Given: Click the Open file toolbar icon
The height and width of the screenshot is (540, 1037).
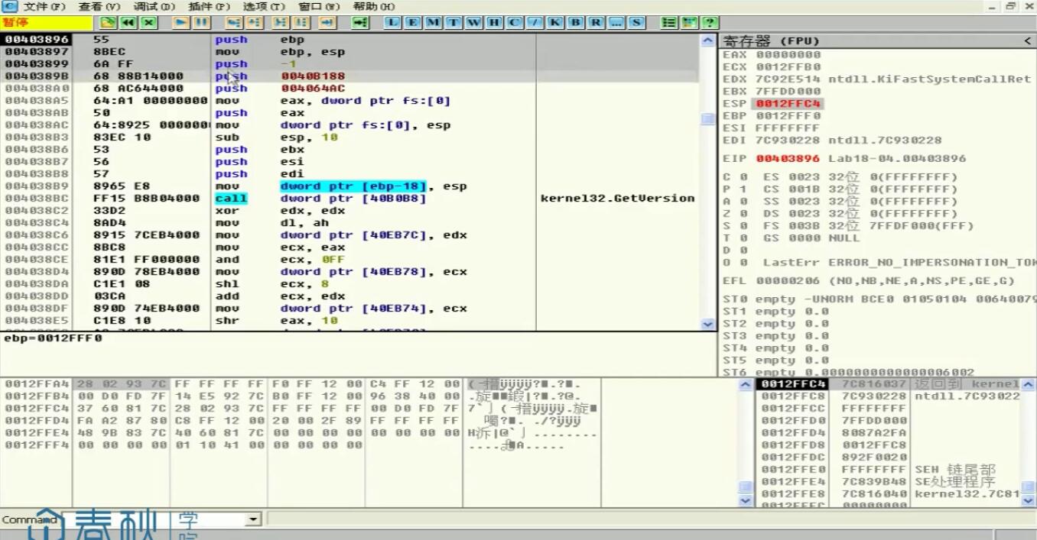Looking at the screenshot, I should pos(109,22).
